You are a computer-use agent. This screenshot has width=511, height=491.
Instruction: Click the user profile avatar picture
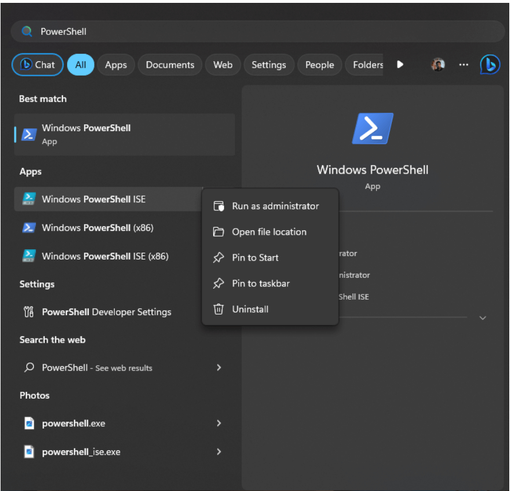click(437, 64)
